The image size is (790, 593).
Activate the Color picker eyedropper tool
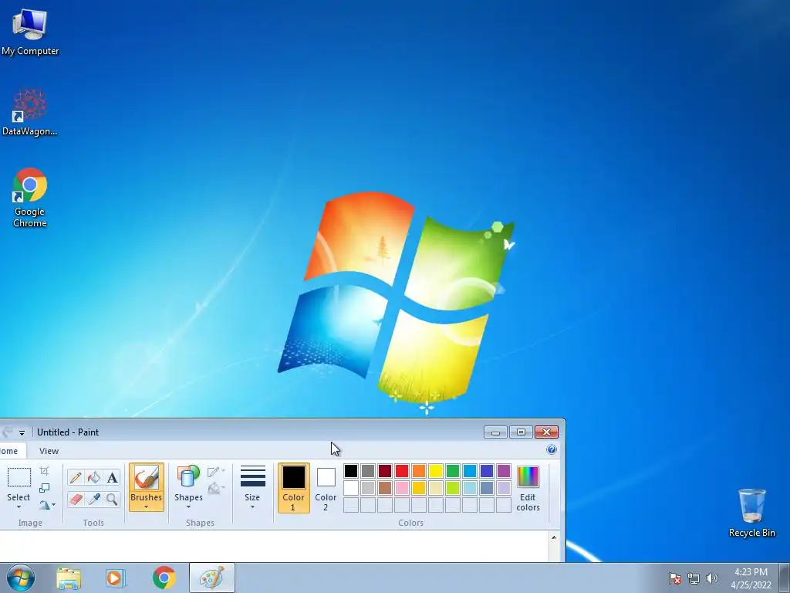pos(93,500)
